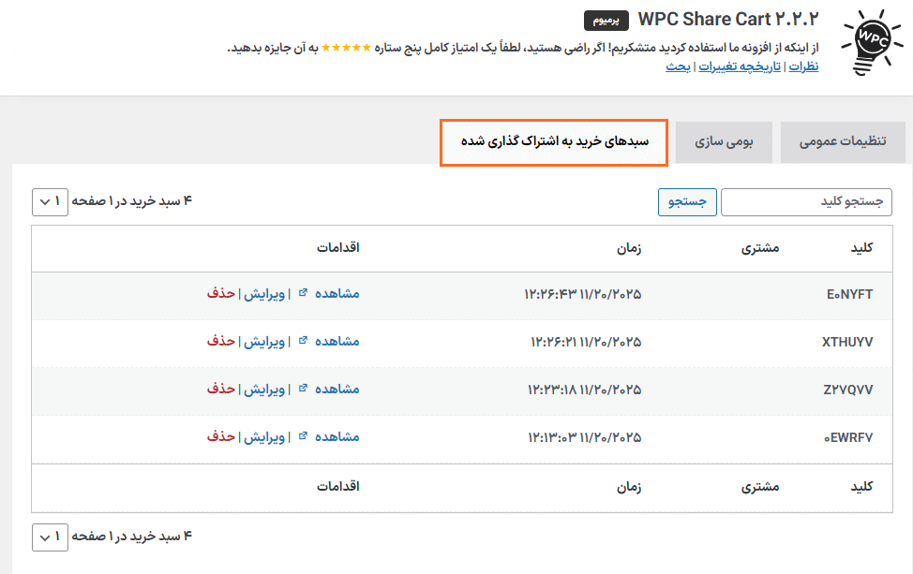913x574 pixels.
Task: Click external link icon in 0EWRFV row
Action: (302, 435)
